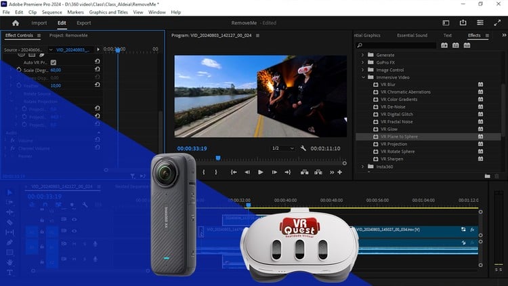Reset the Scale (Degrees) parameter

97,69
